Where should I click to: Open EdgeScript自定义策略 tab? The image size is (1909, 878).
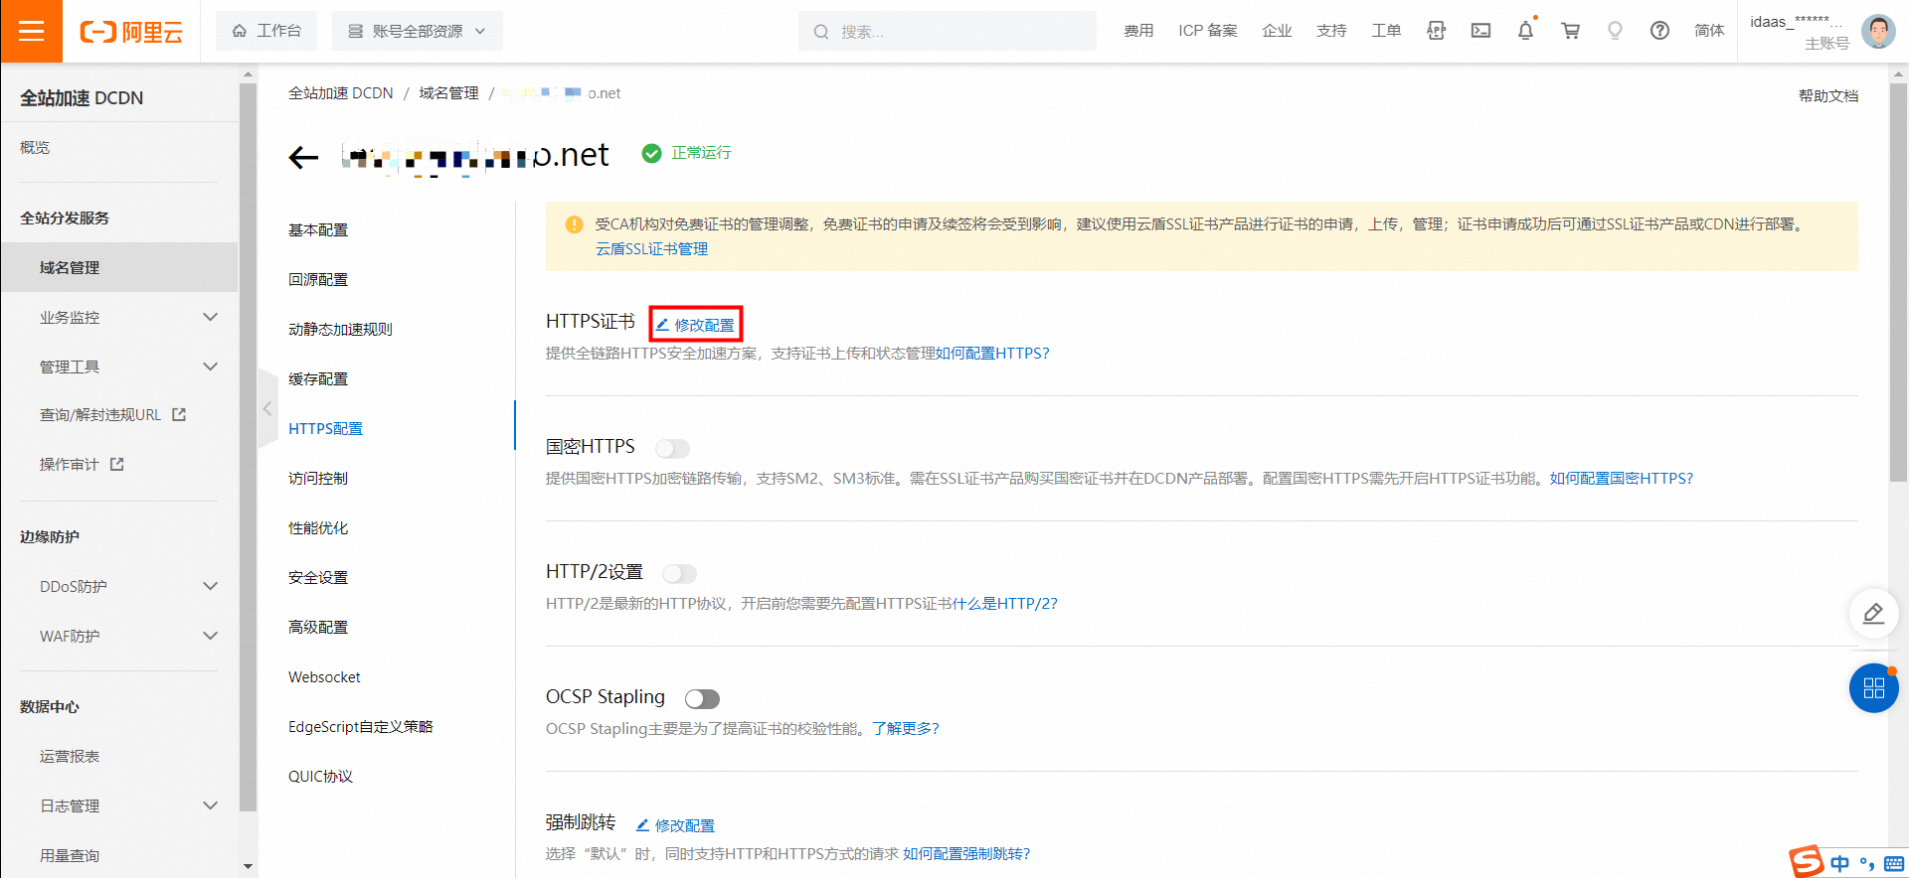(361, 726)
